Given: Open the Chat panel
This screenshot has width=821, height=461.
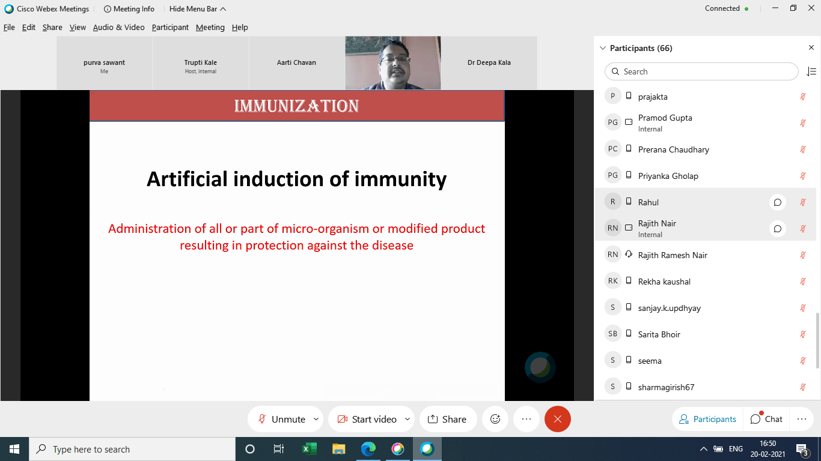Looking at the screenshot, I should 766,419.
